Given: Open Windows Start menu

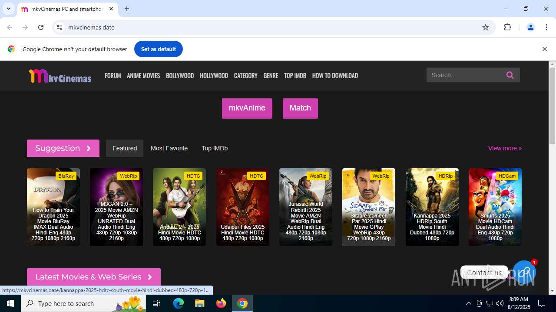Looking at the screenshot, I should point(10,303).
